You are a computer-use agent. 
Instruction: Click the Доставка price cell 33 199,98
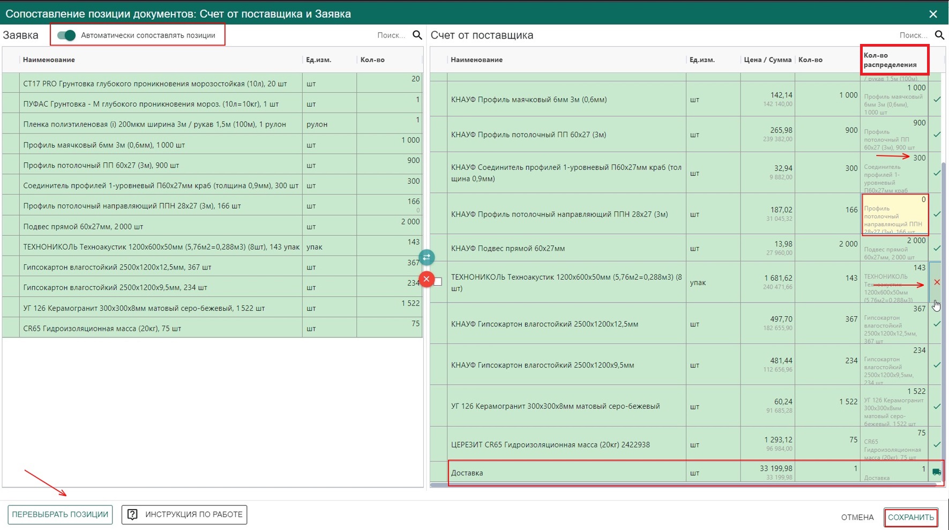click(776, 468)
